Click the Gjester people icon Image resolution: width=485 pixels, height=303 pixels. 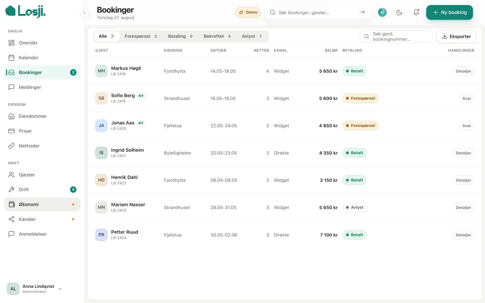tap(11, 175)
